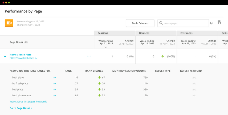This screenshot has height=115, width=228.
Task: Click the magnifying glass search icon
Action: click(161, 23)
